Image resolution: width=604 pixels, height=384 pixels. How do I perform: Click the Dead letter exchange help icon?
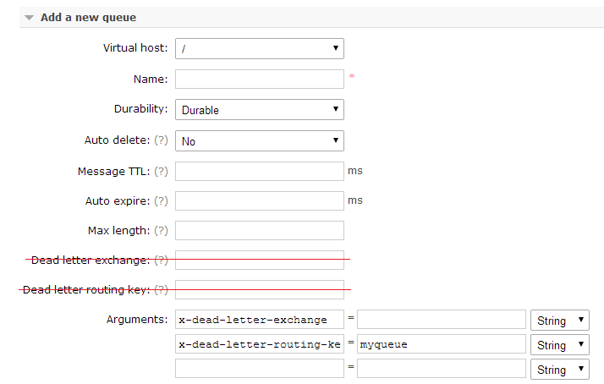coord(161,260)
